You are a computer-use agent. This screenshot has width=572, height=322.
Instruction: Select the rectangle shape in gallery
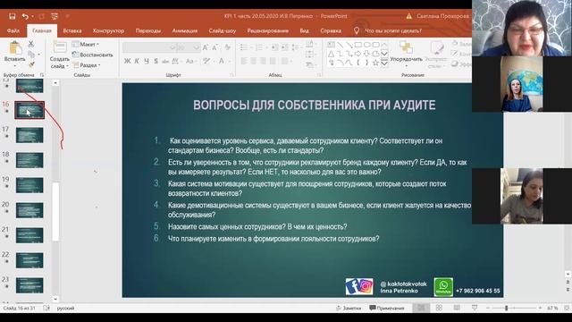point(357,45)
